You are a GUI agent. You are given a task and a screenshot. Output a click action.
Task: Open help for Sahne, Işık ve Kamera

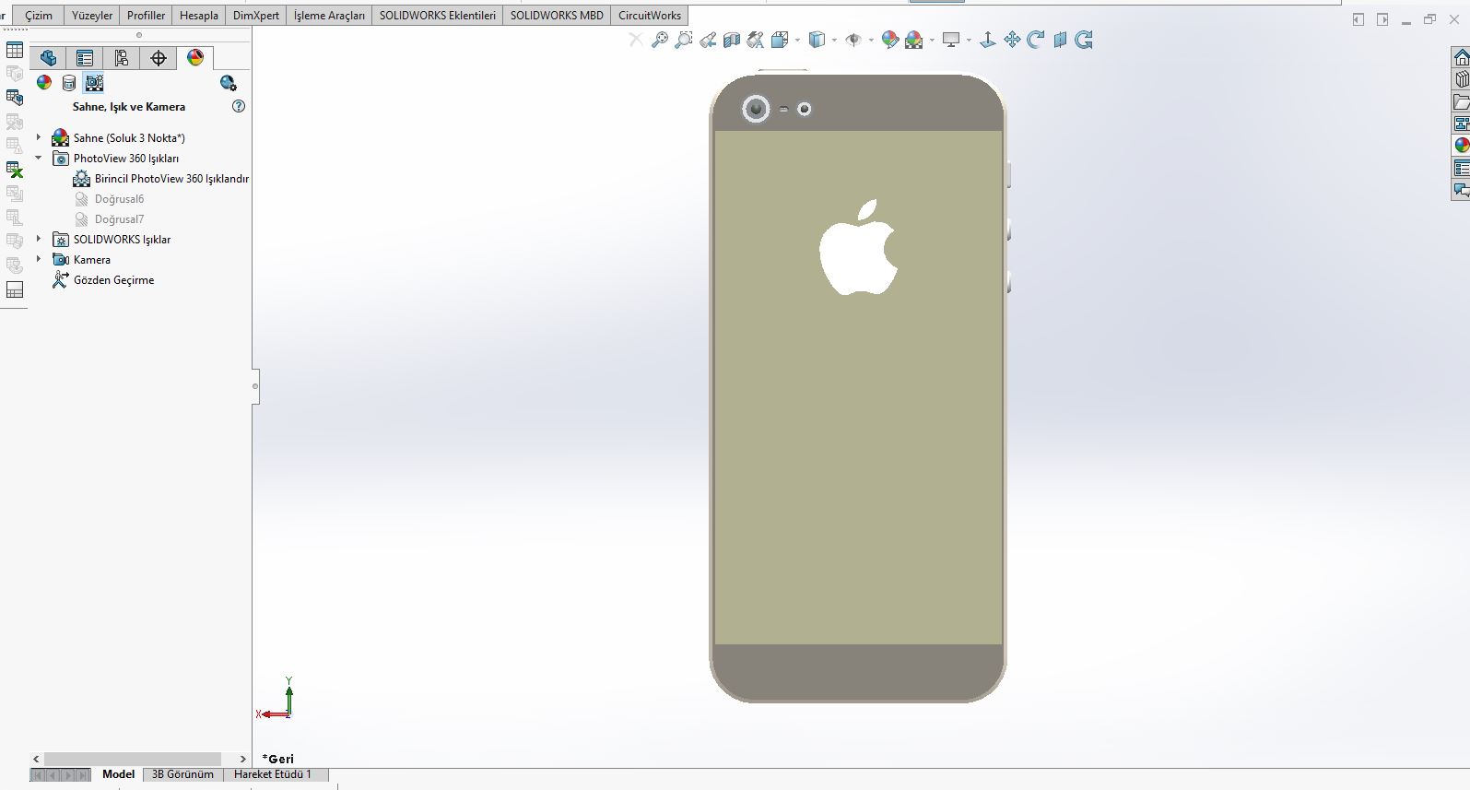(239, 106)
